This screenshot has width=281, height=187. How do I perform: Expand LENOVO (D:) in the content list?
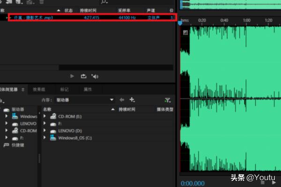coord(44,130)
